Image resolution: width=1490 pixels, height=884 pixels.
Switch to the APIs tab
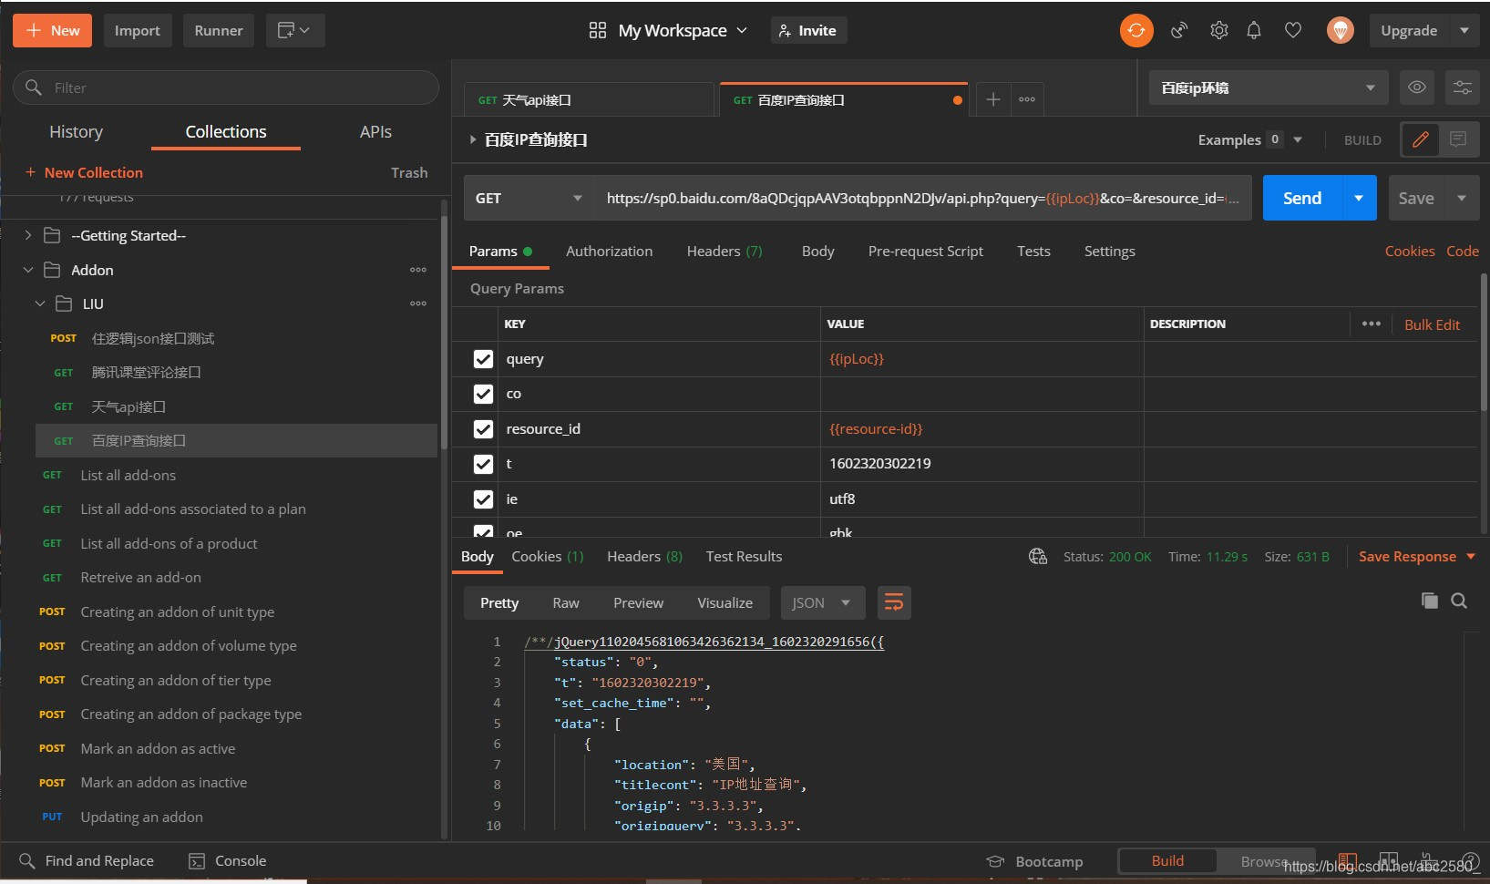(375, 131)
